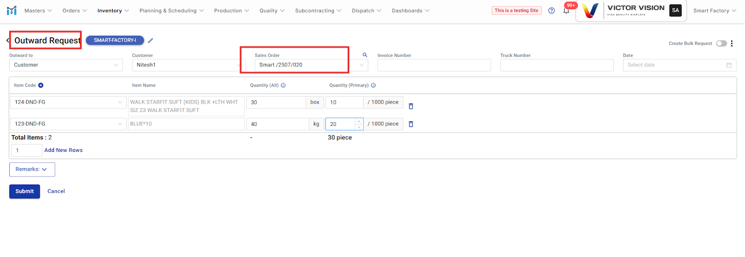This screenshot has height=257, width=745.
Task: Click the Submit button
Action: tap(25, 191)
